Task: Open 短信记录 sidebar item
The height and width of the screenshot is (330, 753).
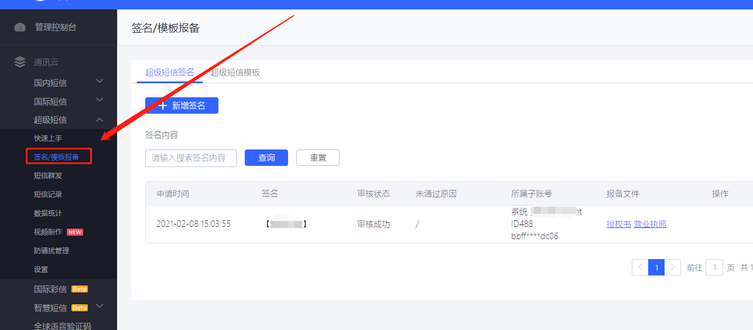Action: coord(48,195)
